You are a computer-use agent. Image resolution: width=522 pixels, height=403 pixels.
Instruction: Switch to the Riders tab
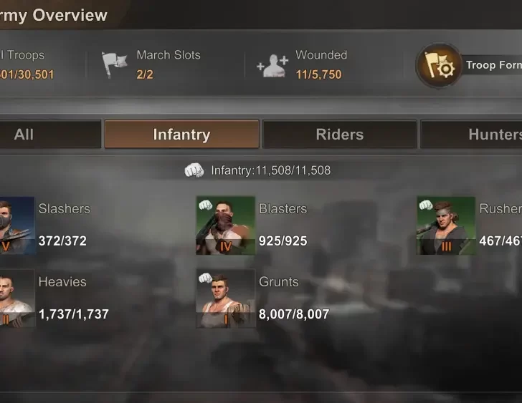[x=340, y=135]
